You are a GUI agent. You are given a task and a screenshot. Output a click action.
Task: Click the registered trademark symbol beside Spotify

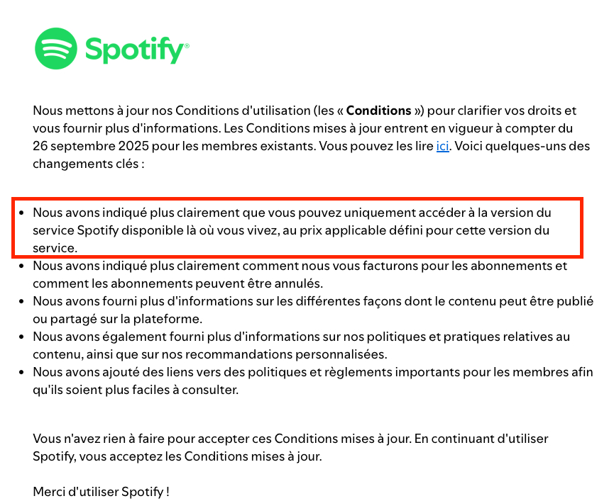click(187, 45)
